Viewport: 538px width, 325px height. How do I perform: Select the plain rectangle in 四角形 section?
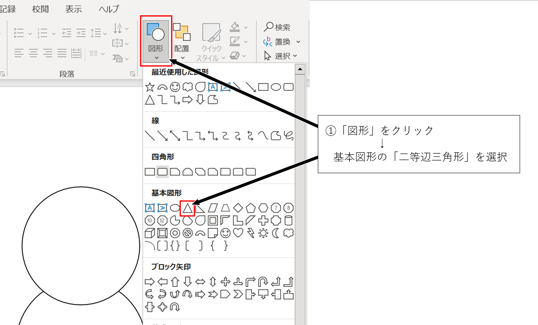point(150,172)
